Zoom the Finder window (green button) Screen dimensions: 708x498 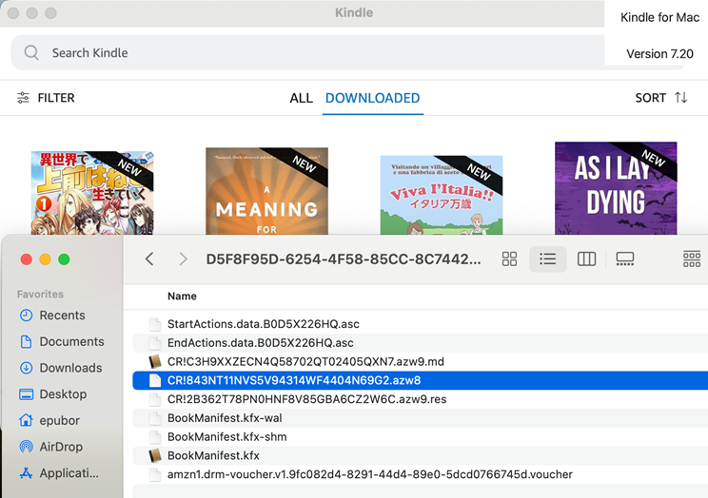click(x=64, y=259)
